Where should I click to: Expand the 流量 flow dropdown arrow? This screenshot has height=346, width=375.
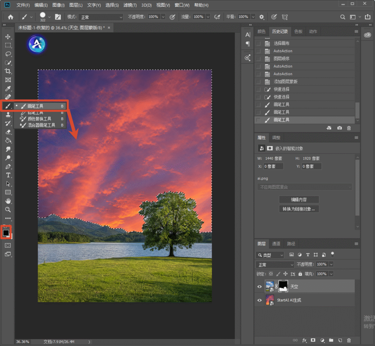click(208, 17)
